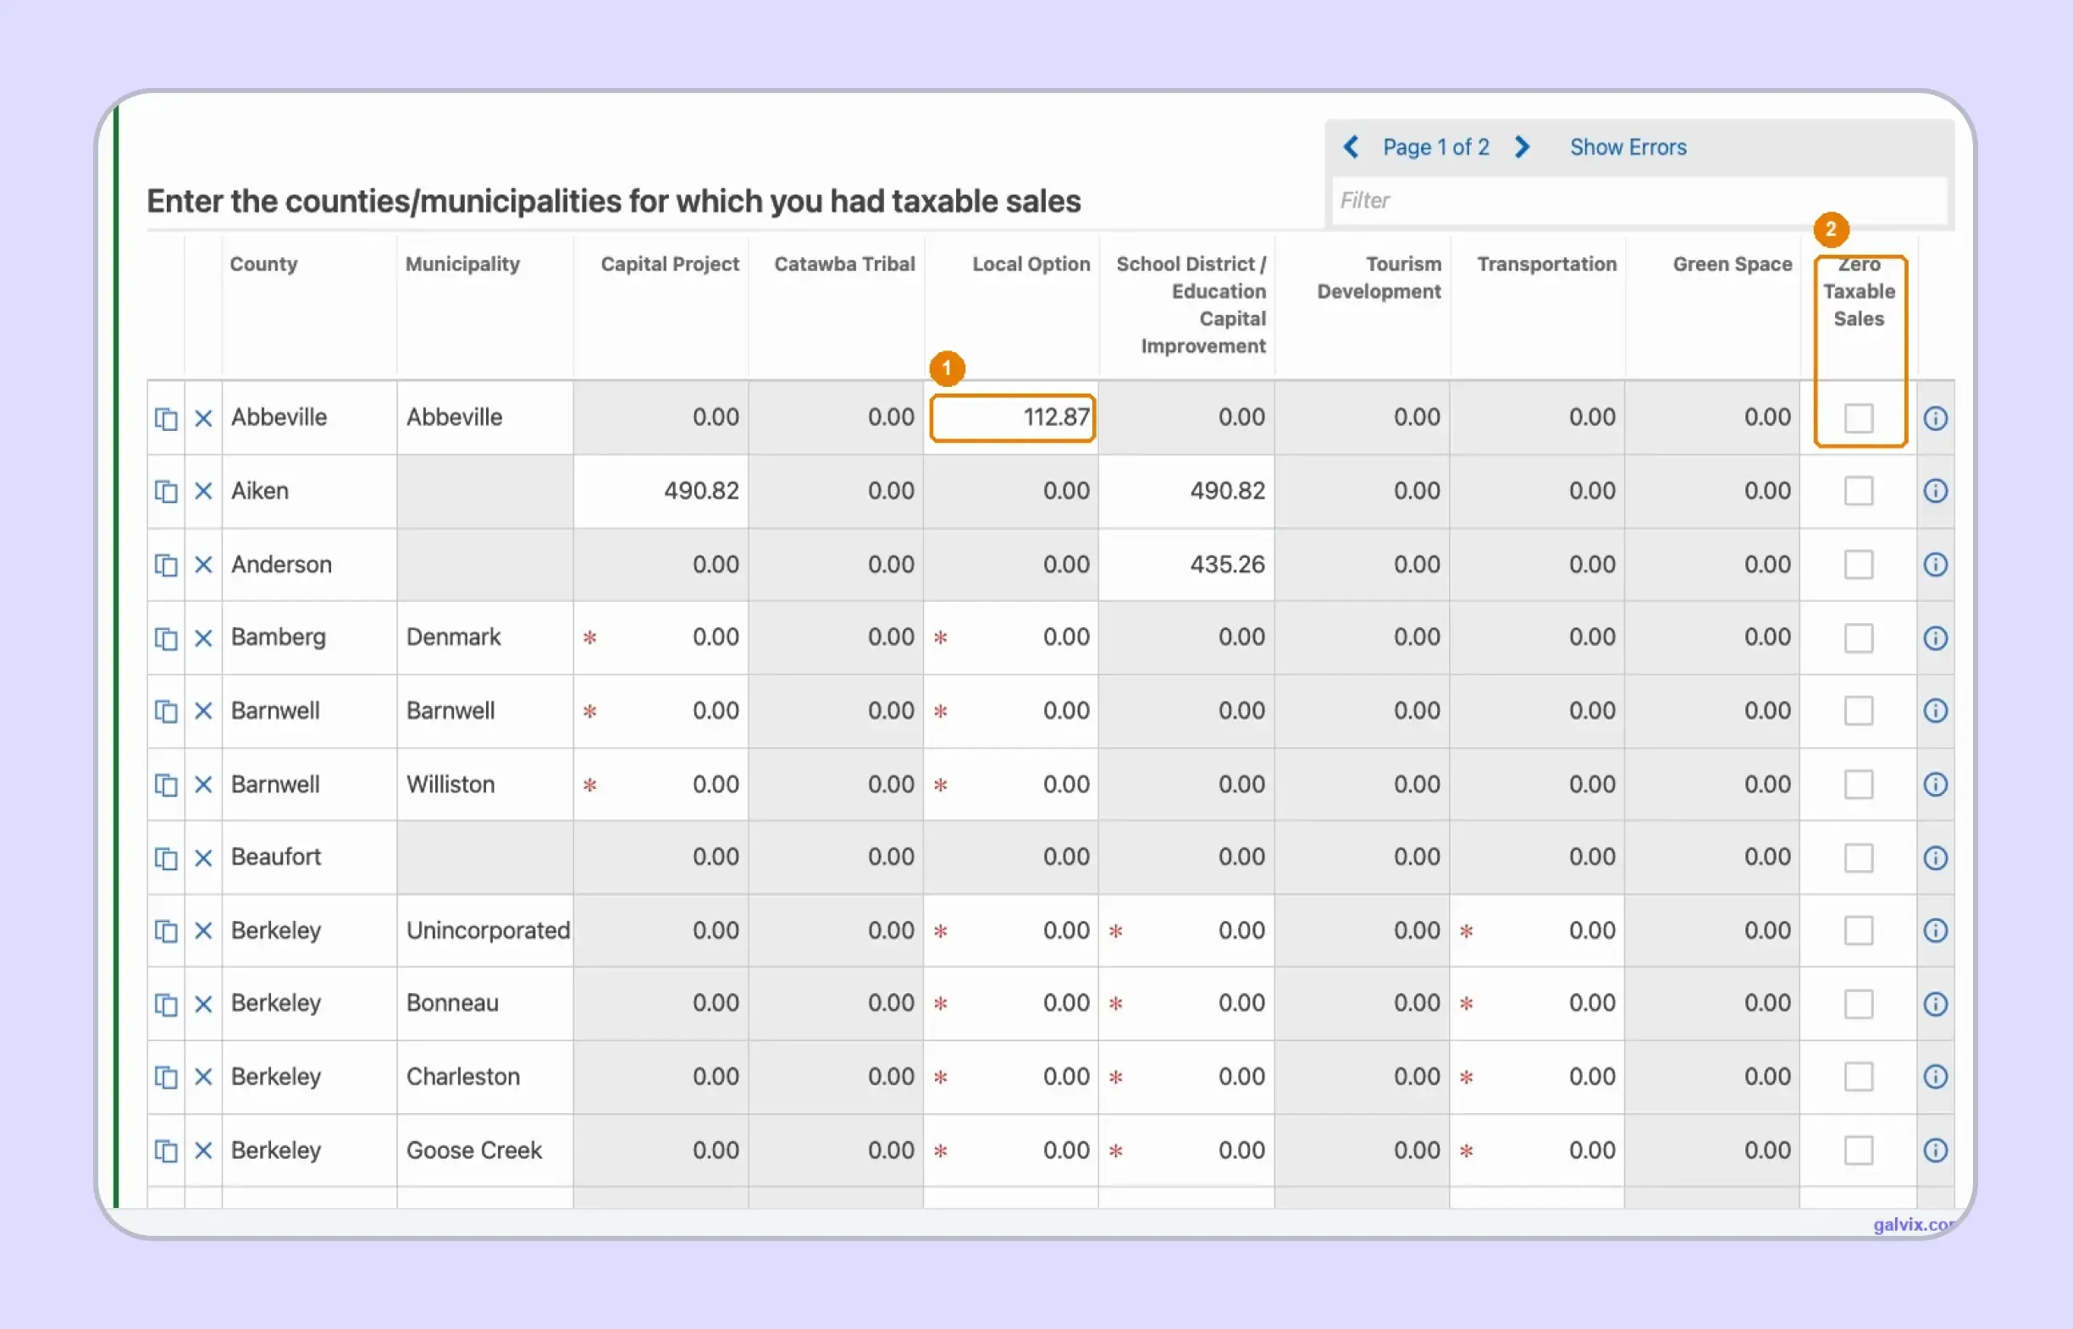Copy the Berkeley Goose Creek row
Screen dimensions: 2073x1329
click(x=166, y=1150)
